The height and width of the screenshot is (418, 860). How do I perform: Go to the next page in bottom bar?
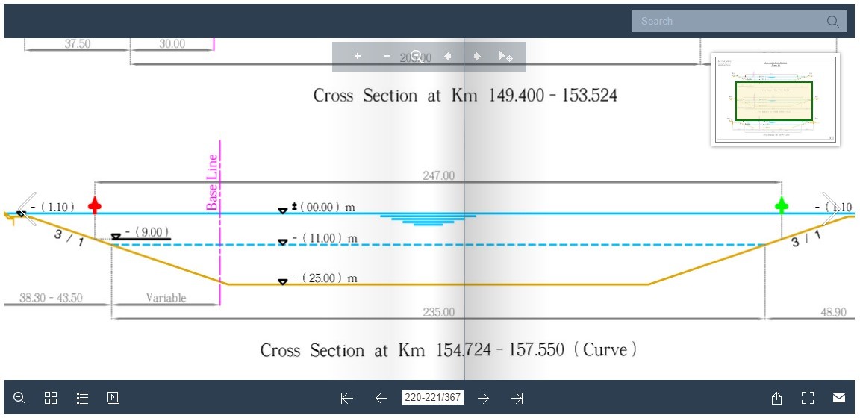pyautogui.click(x=483, y=398)
